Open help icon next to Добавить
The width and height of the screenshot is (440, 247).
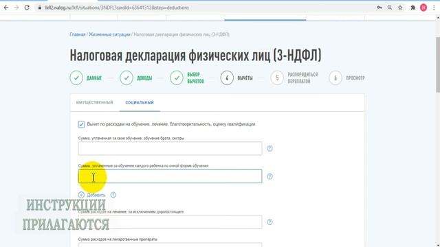pos(113,195)
